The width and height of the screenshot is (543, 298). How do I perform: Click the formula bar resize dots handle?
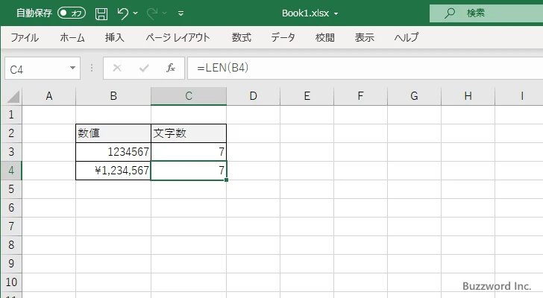click(x=92, y=68)
